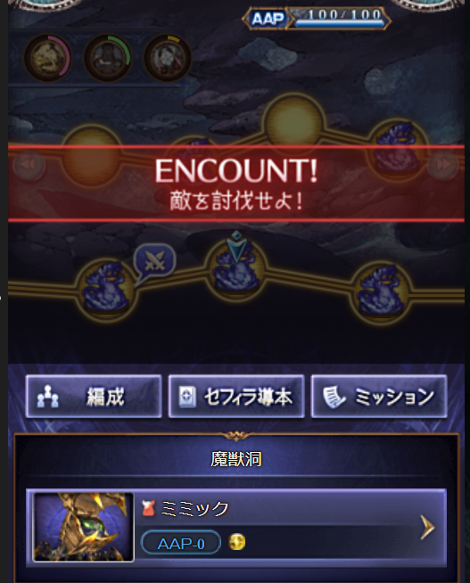Tap the green-ringed party member portrait

point(107,58)
